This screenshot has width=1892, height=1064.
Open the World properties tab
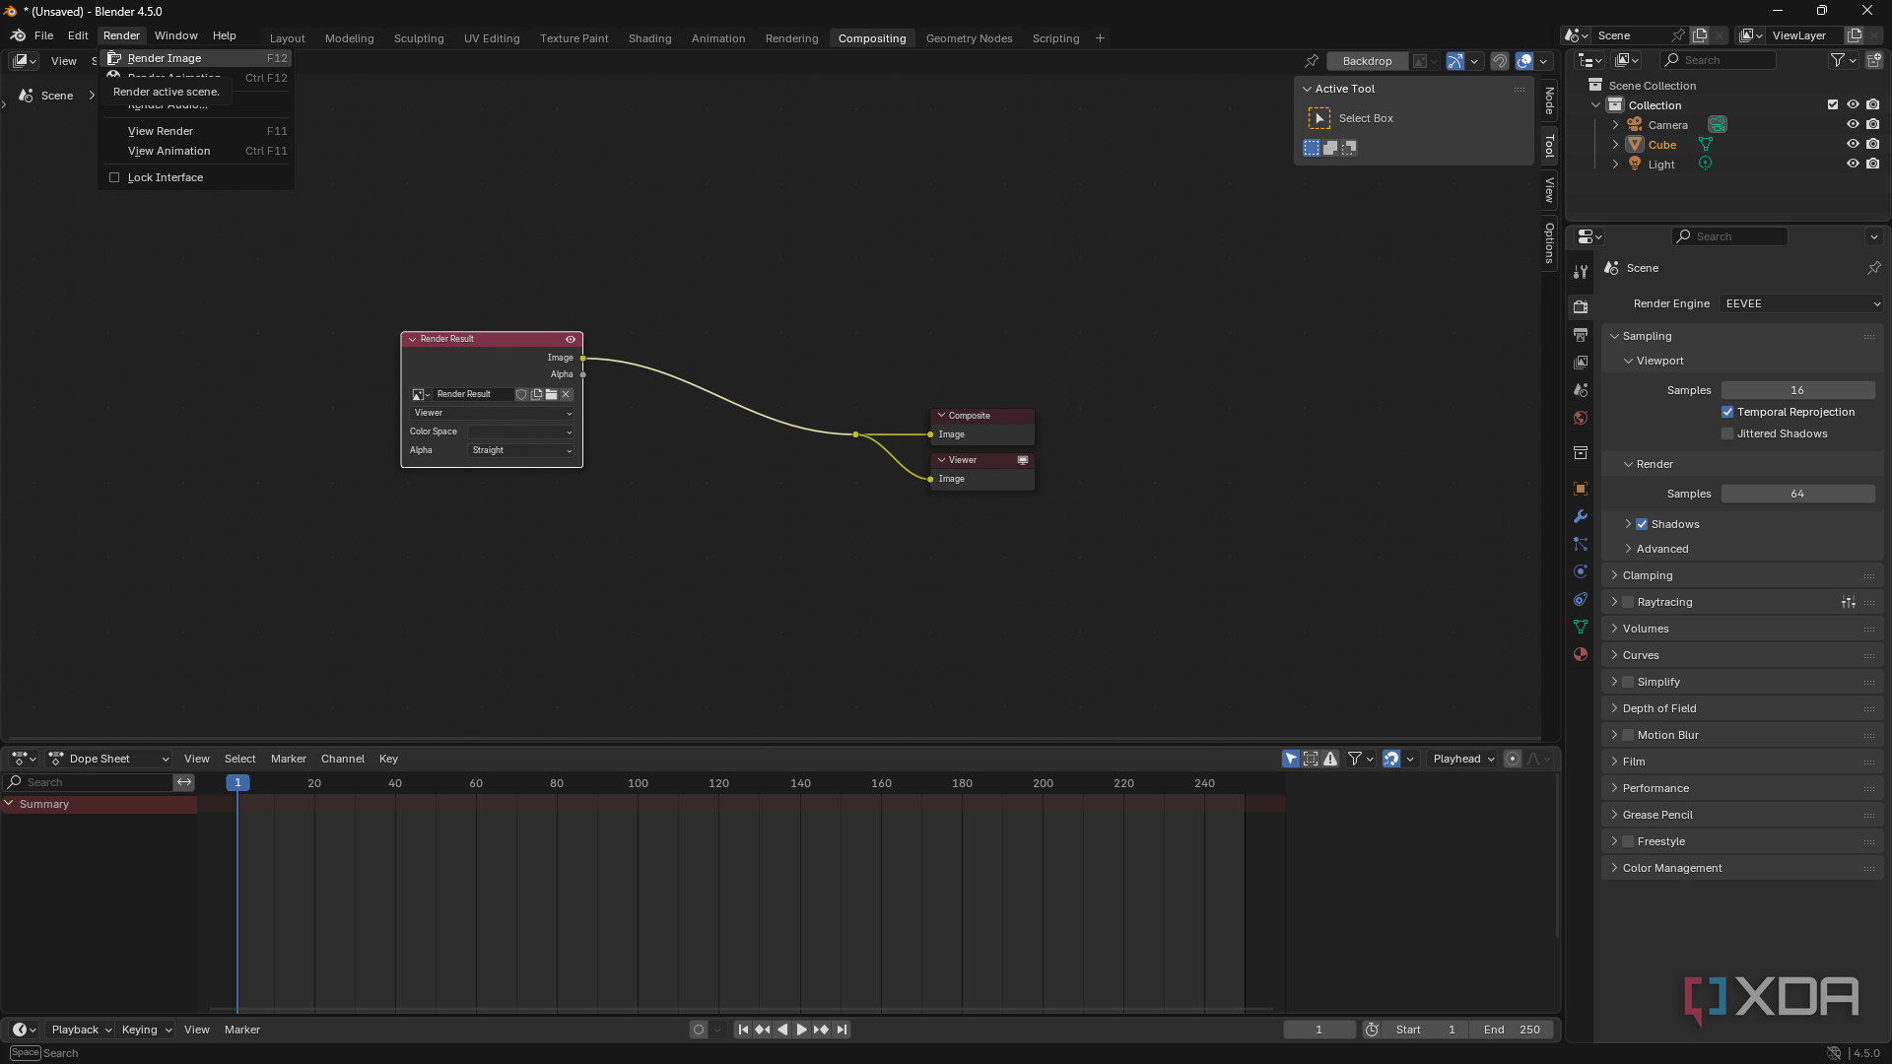(x=1581, y=418)
